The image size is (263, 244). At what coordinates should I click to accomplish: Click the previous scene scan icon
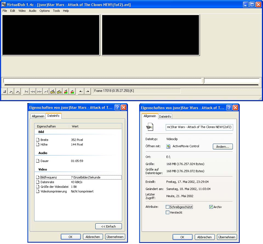pos(66,92)
